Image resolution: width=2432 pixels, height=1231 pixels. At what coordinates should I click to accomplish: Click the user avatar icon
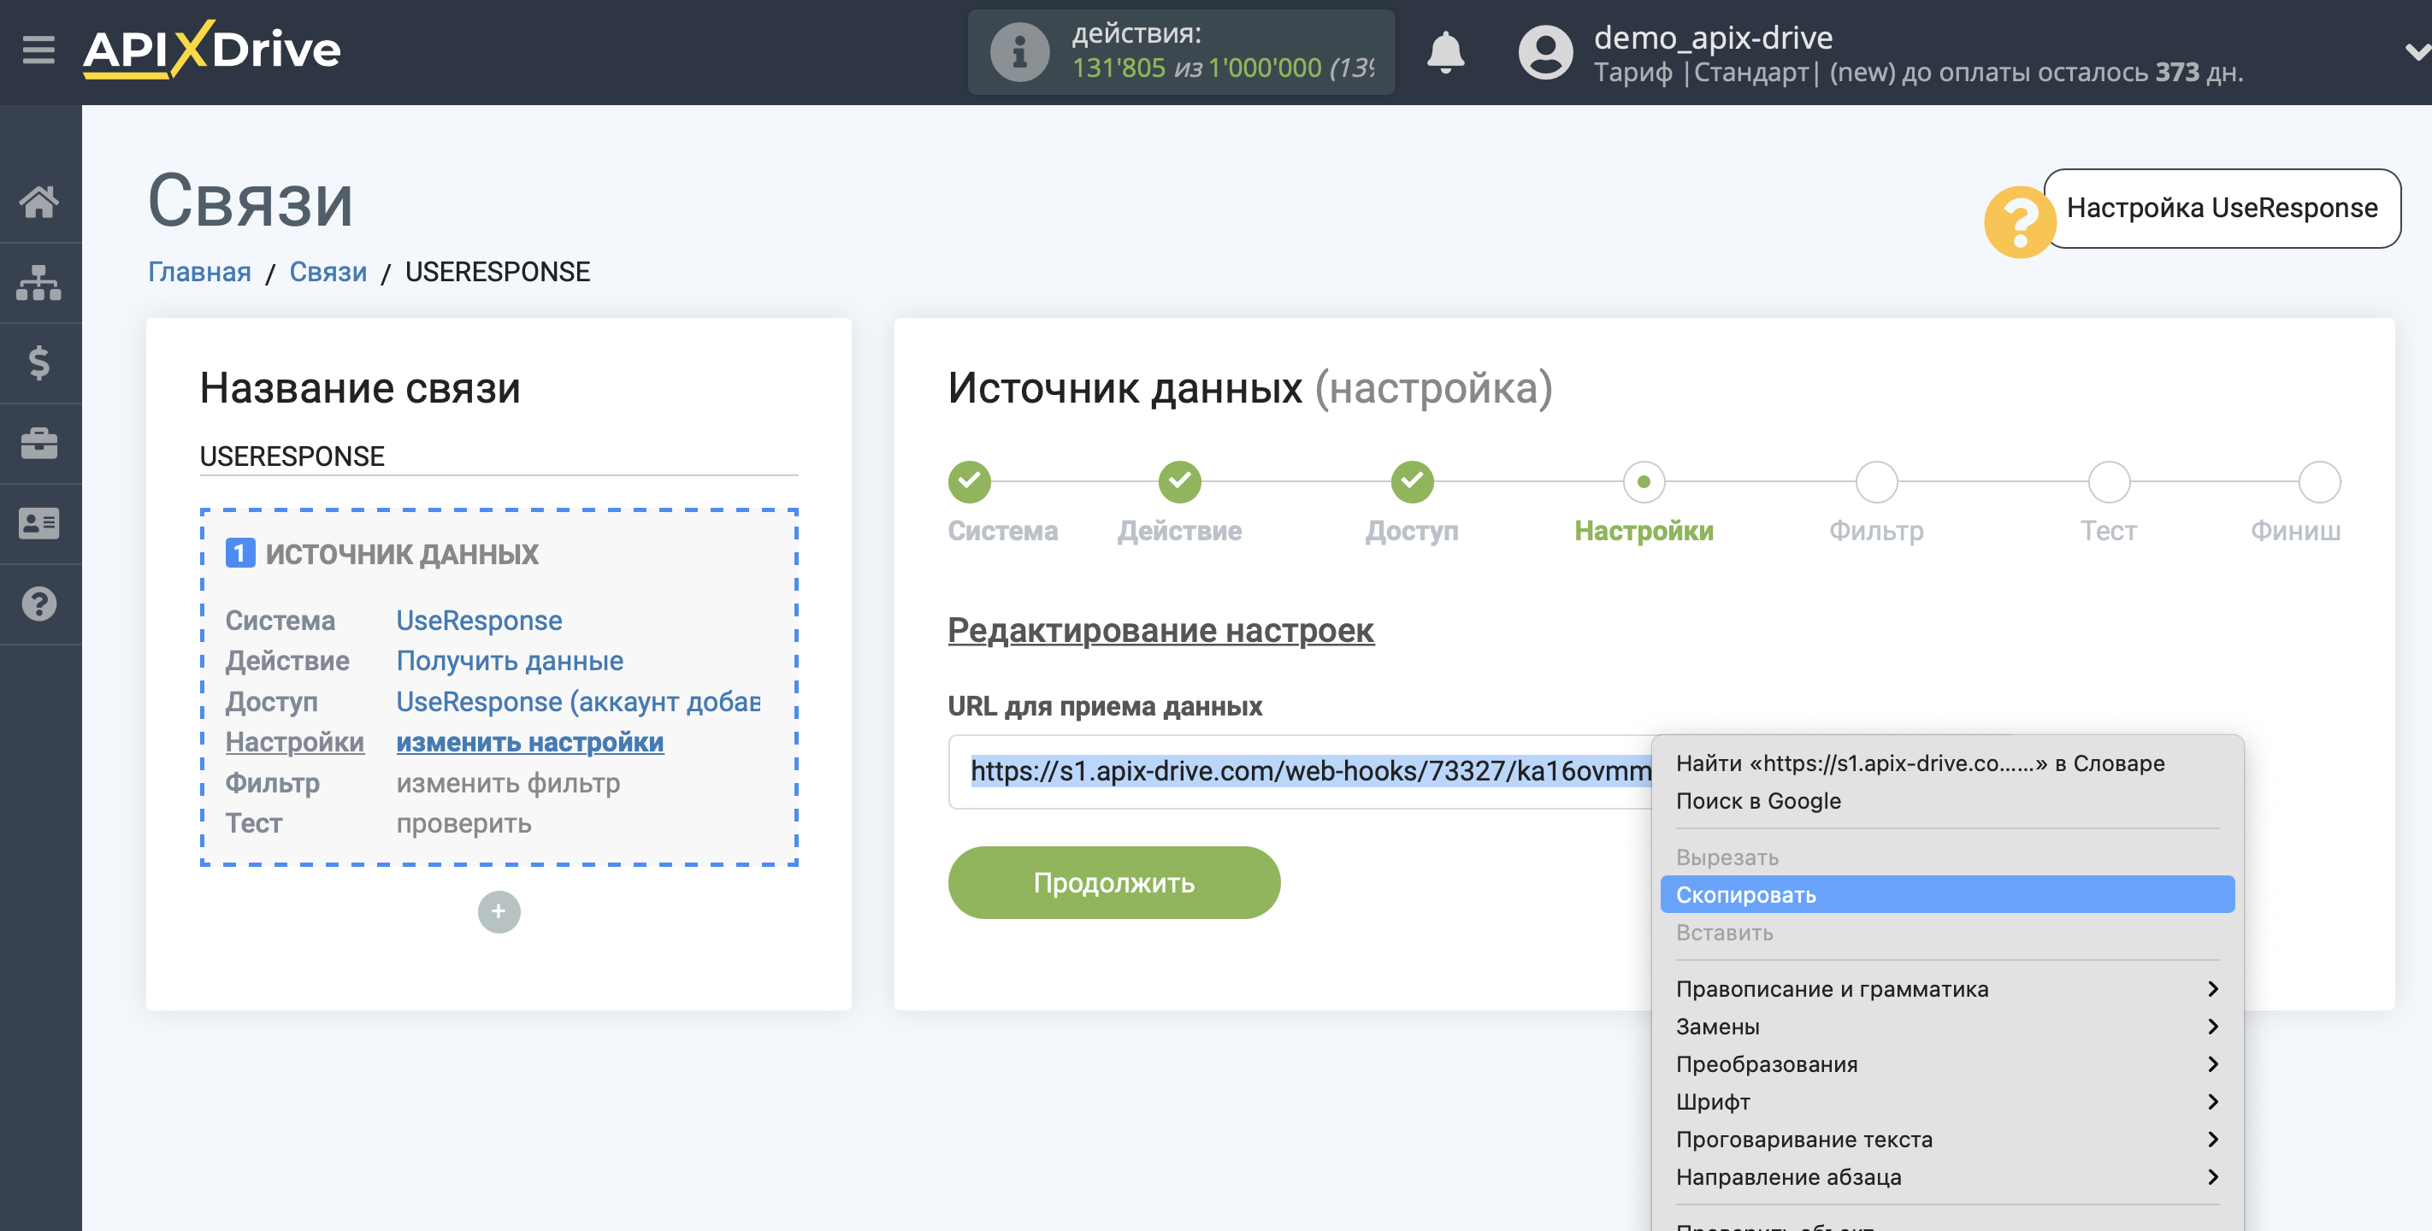tap(1544, 52)
